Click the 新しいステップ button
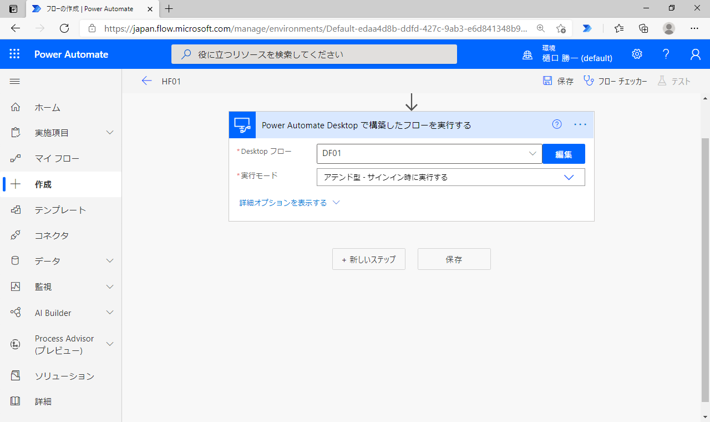The height and width of the screenshot is (422, 710). click(x=369, y=259)
